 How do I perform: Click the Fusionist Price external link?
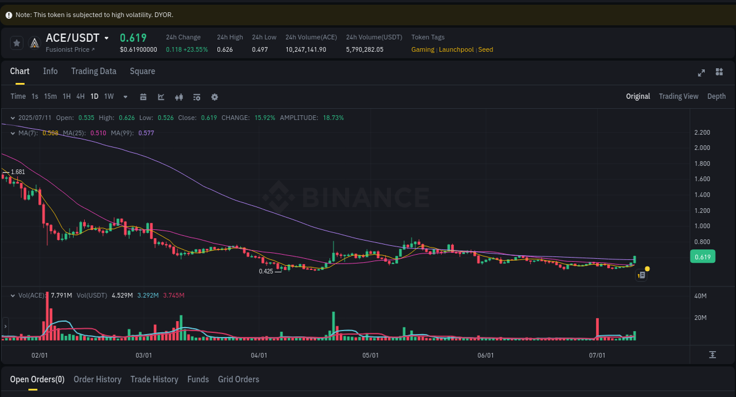pyautogui.click(x=71, y=49)
